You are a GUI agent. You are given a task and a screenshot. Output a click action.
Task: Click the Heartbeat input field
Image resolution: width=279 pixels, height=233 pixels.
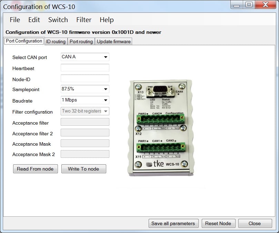click(85, 68)
